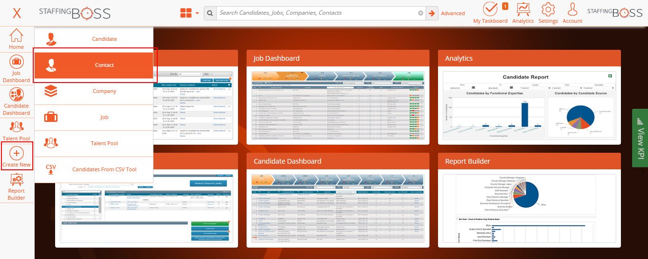Open the Analytics card title

click(459, 58)
